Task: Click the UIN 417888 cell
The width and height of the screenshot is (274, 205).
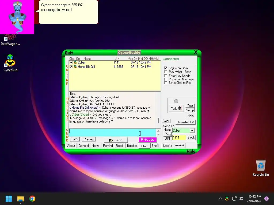Action: click(x=118, y=66)
